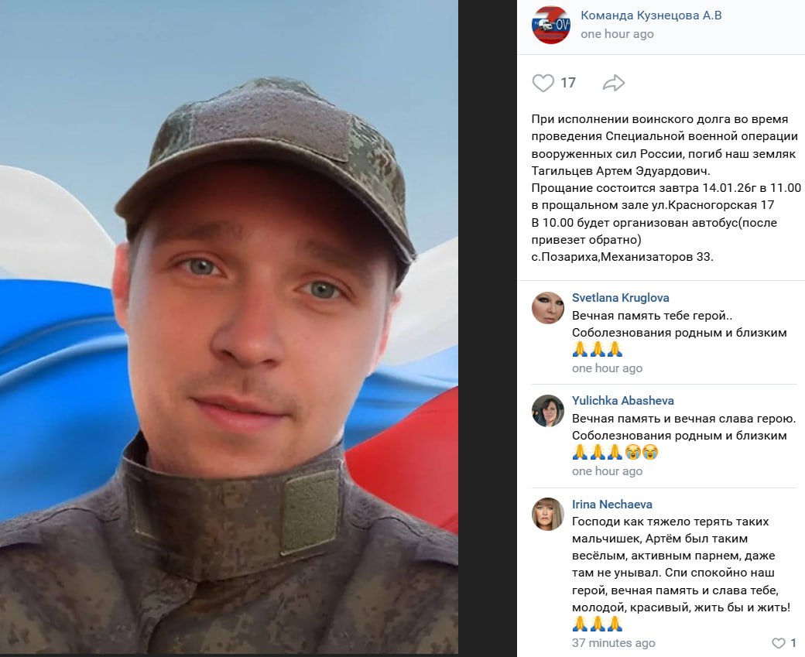Like the post with heart icon
This screenshot has width=805, height=657.
click(543, 83)
